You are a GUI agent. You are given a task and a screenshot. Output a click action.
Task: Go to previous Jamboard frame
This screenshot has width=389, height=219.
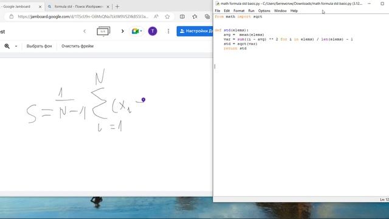tap(84, 31)
